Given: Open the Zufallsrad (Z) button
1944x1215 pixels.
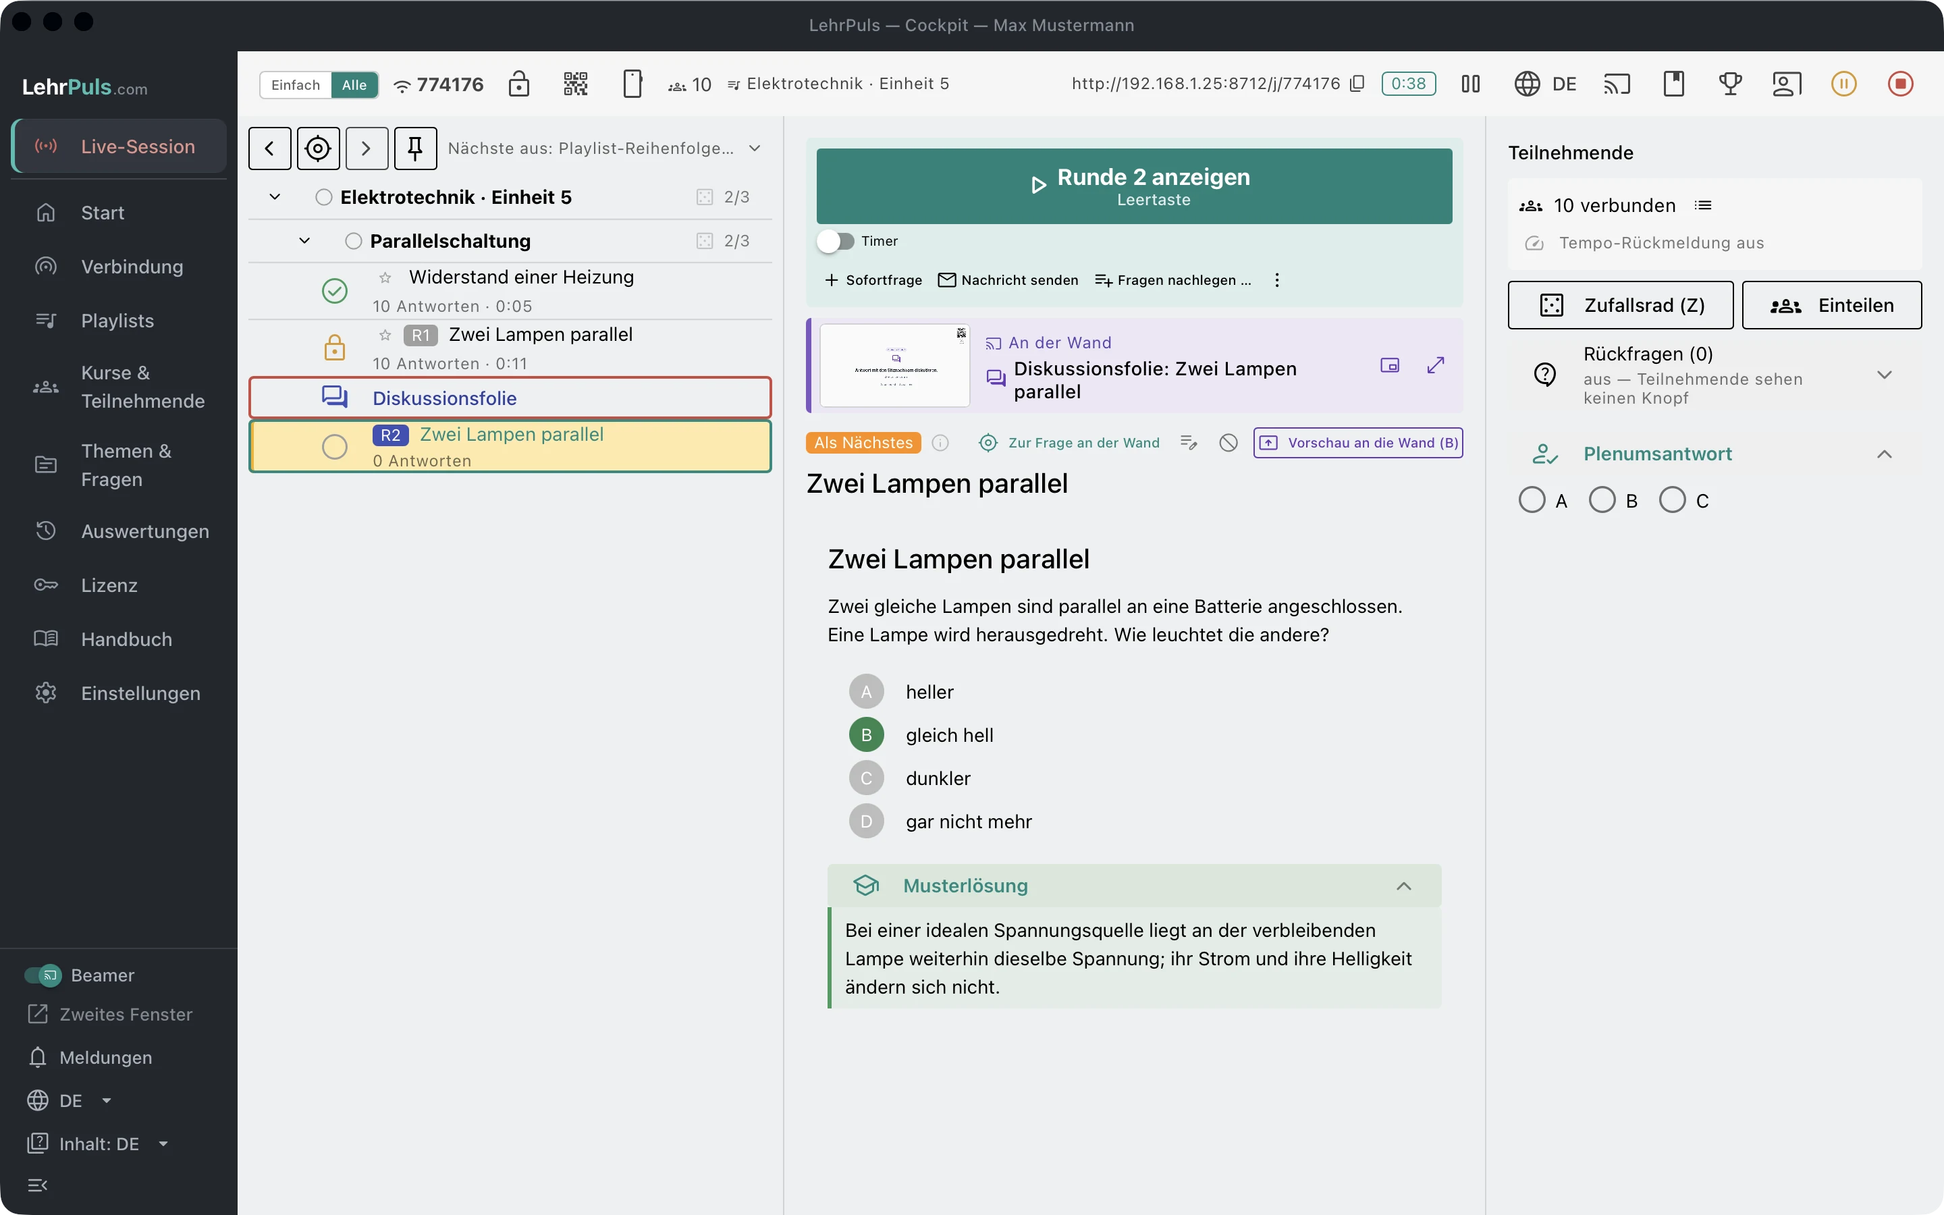Looking at the screenshot, I should [1620, 305].
